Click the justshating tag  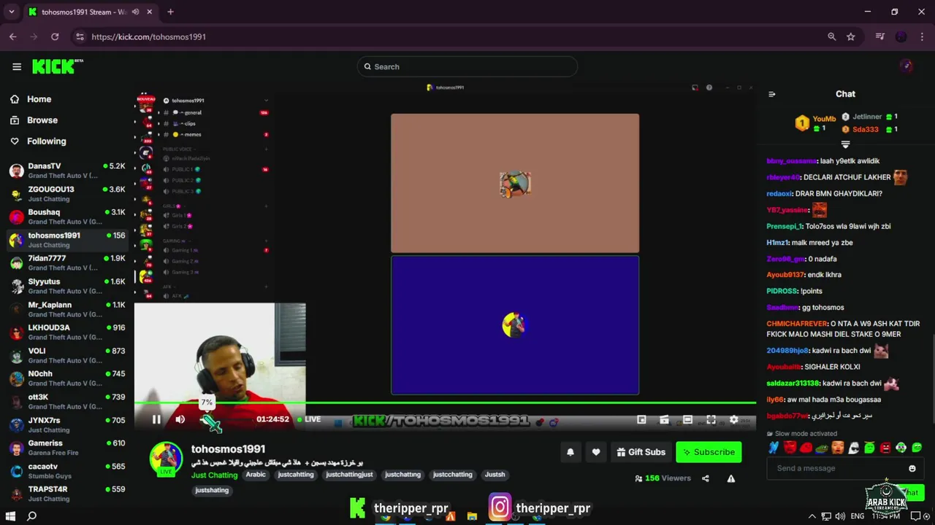(x=212, y=491)
